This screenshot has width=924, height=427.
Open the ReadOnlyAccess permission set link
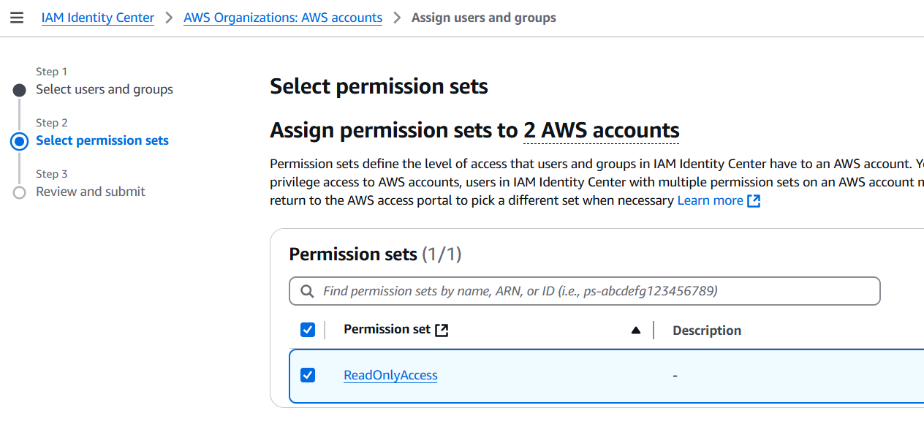390,374
